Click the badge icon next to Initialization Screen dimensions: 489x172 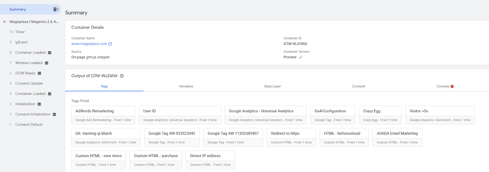point(39,104)
